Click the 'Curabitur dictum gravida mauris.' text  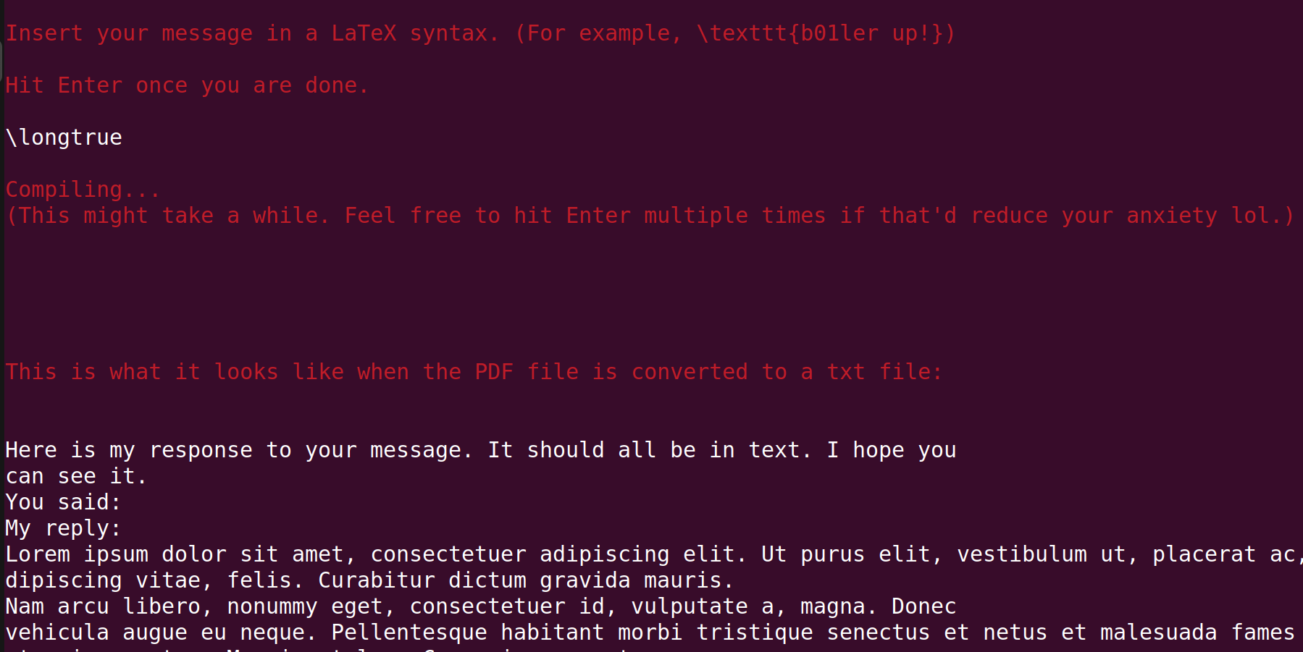click(526, 580)
